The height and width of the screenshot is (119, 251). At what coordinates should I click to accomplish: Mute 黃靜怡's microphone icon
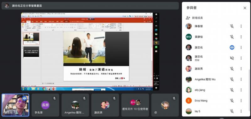click(232, 37)
